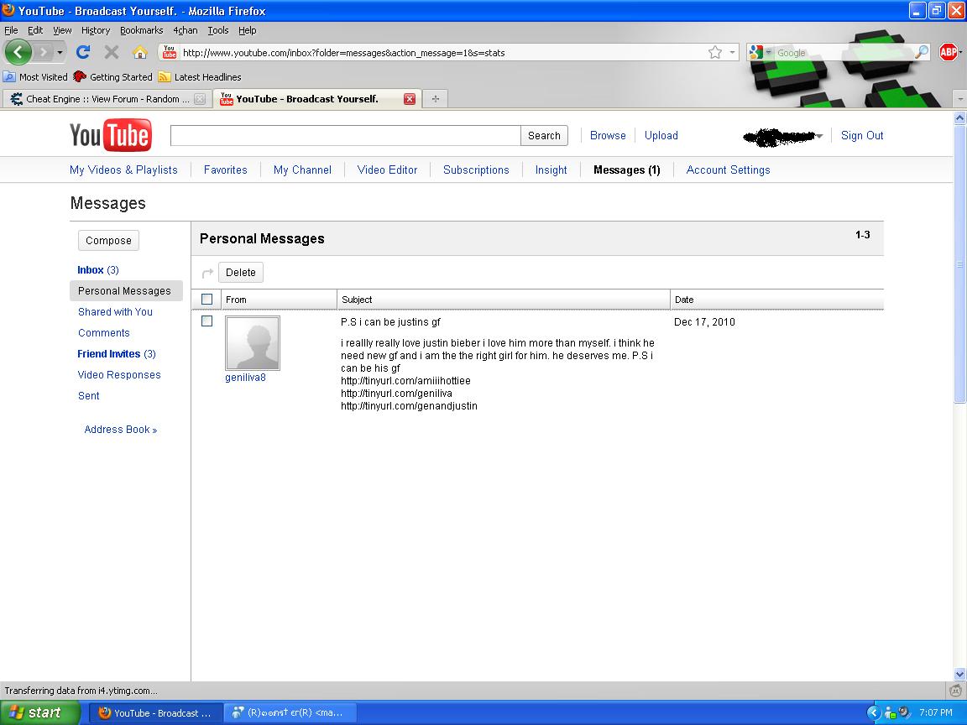Open Account Settings
967x725 pixels.
click(x=728, y=170)
